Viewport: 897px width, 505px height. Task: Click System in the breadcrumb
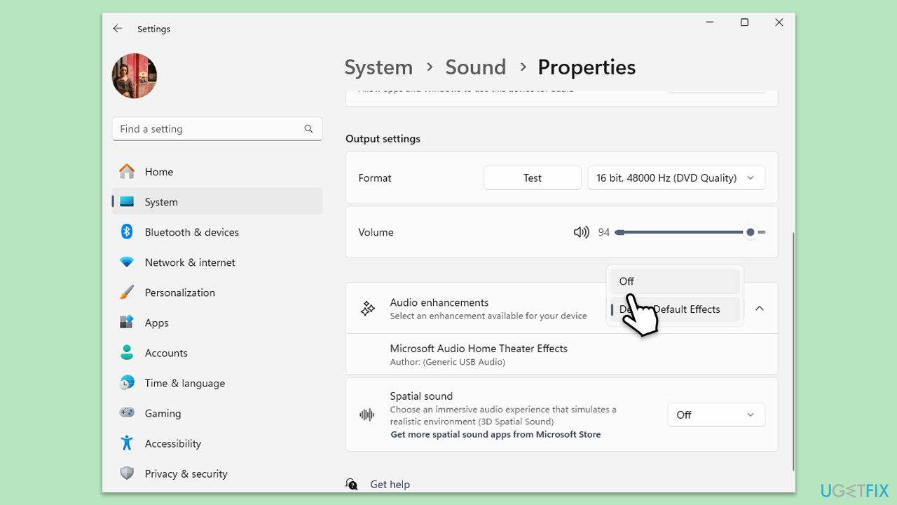(x=378, y=67)
